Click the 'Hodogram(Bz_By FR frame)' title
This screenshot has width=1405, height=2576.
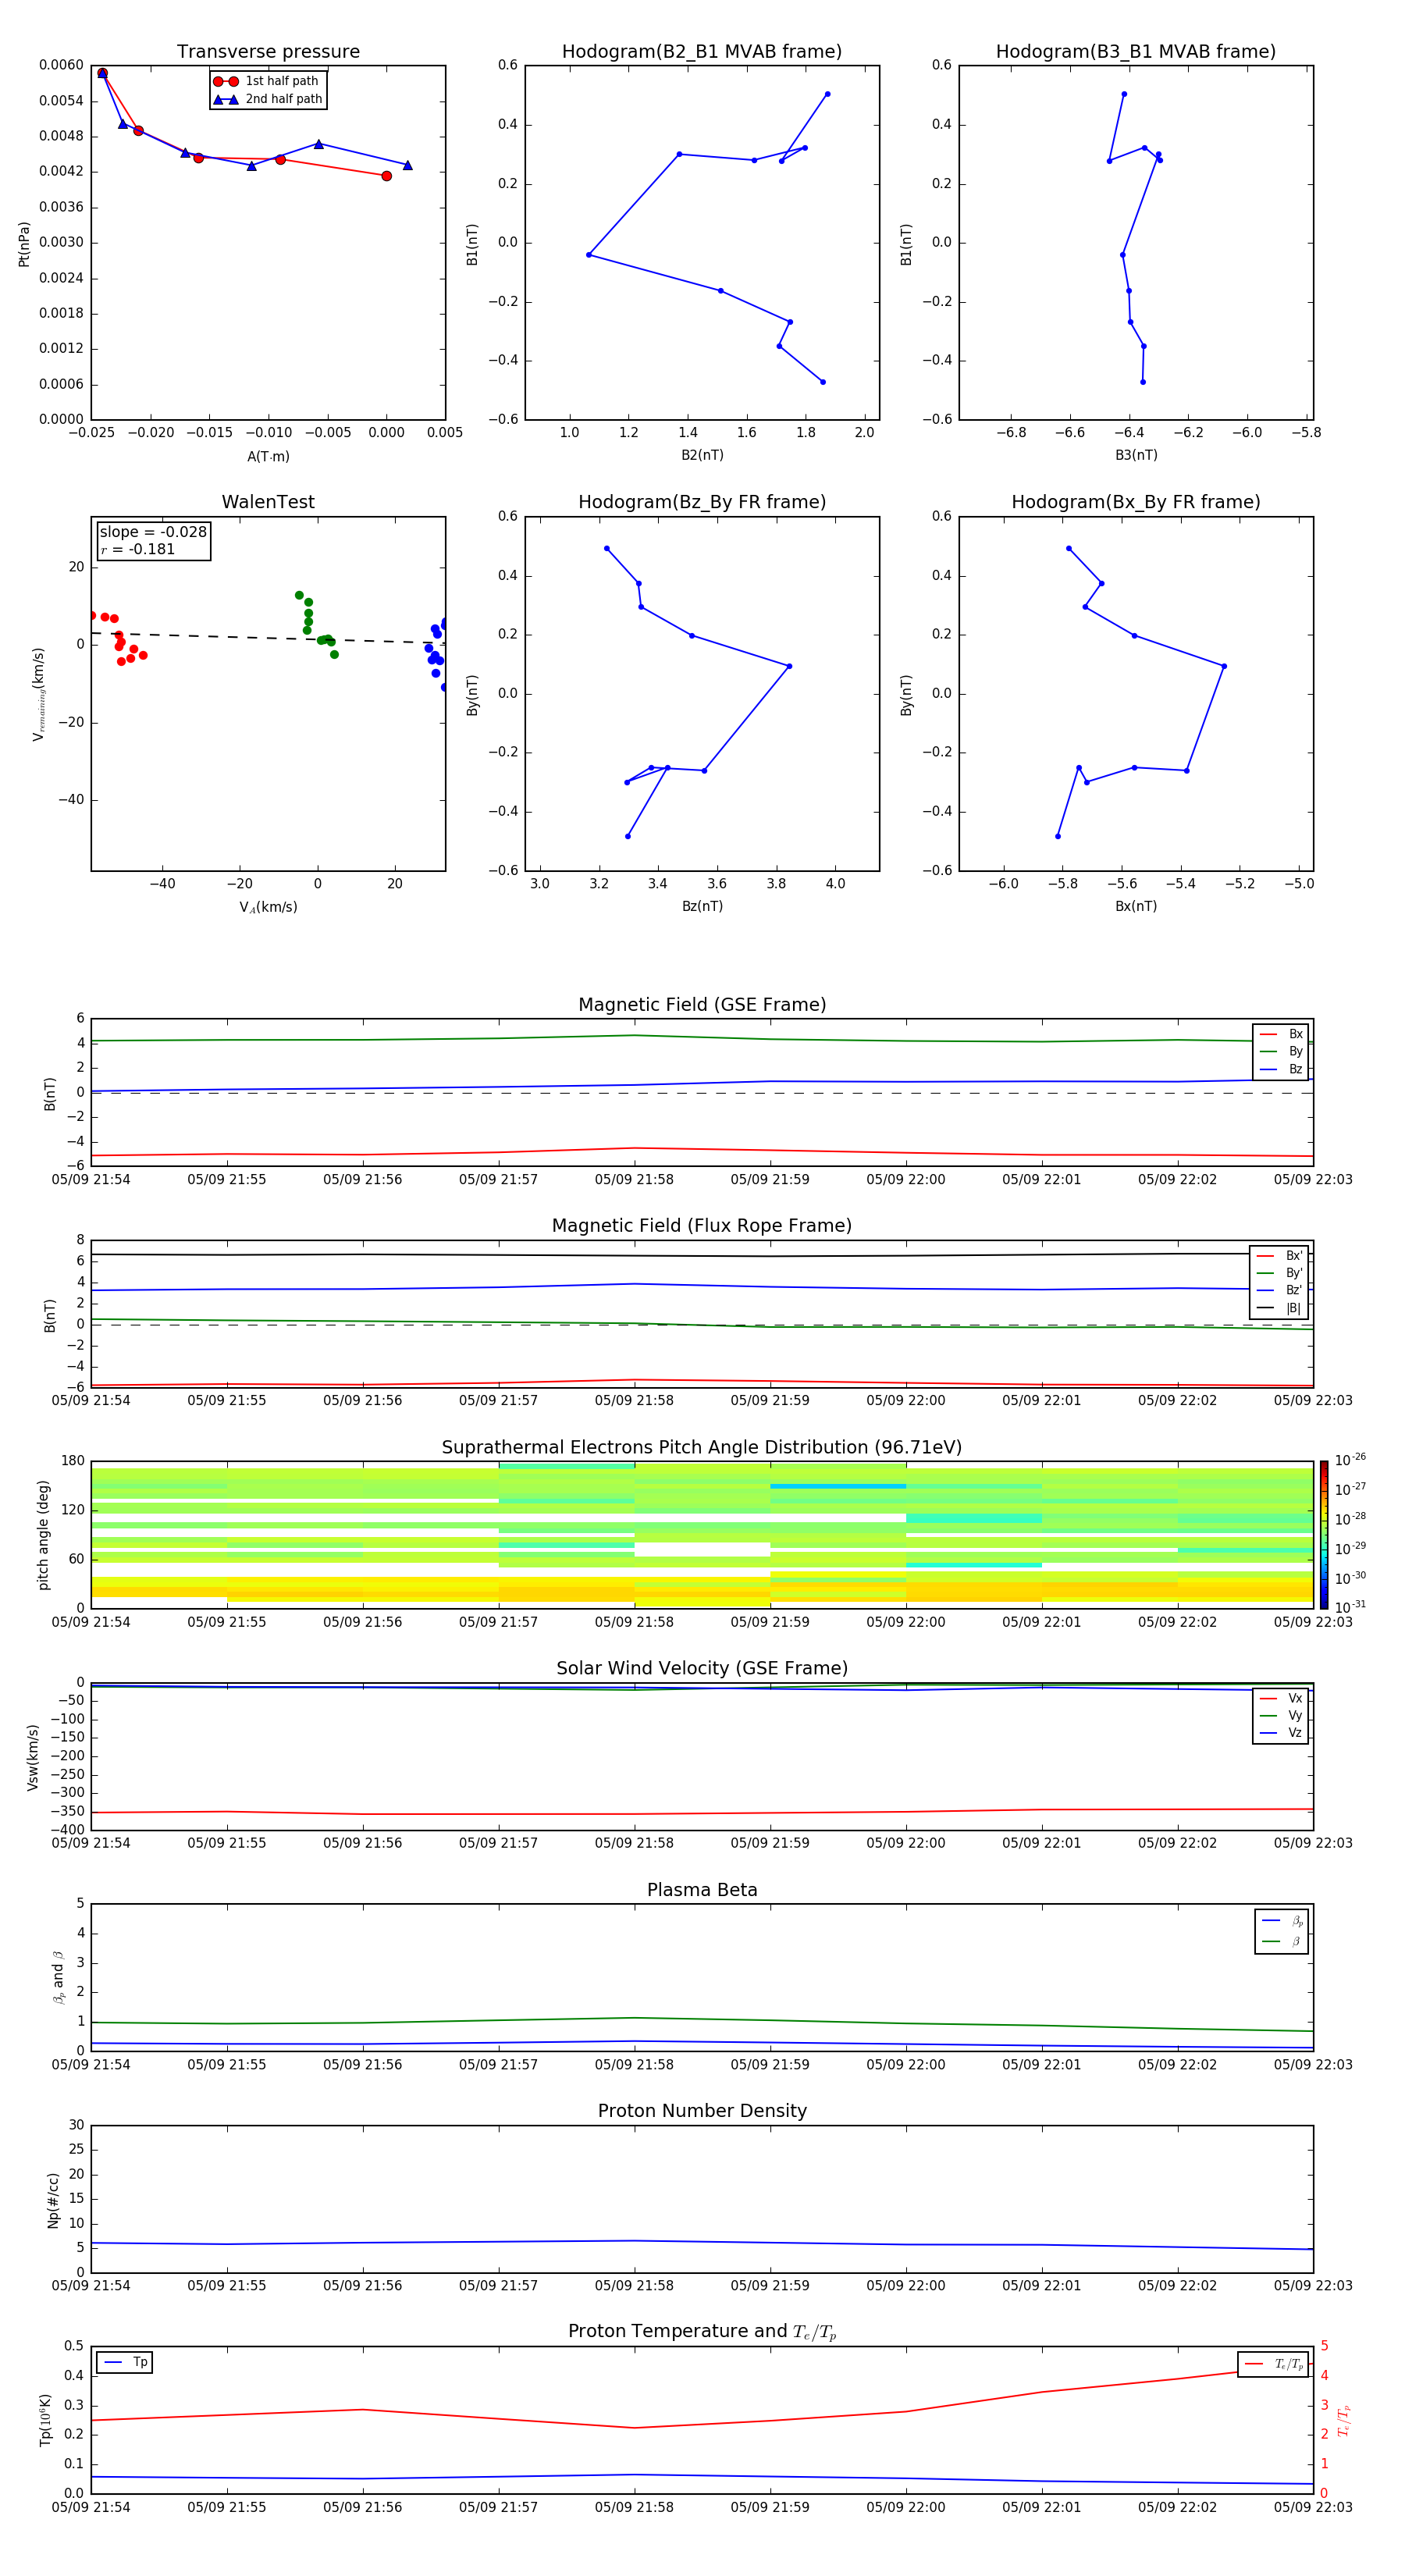(x=702, y=502)
